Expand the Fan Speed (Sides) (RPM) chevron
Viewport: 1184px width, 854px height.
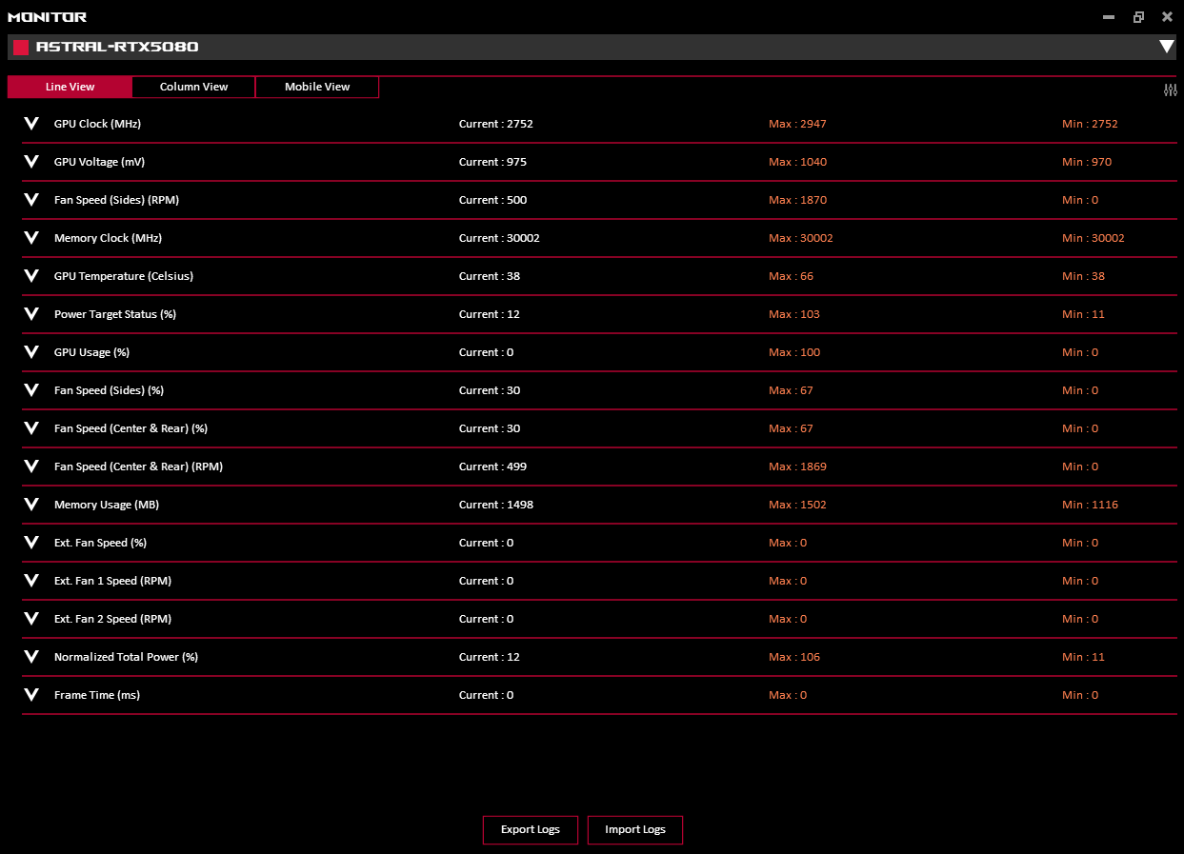tap(31, 200)
